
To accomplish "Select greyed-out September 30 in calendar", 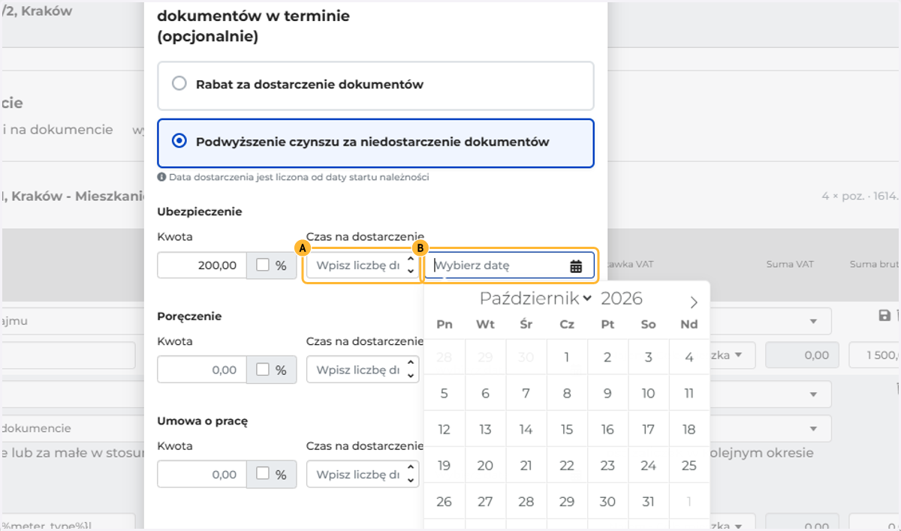I will 526,358.
